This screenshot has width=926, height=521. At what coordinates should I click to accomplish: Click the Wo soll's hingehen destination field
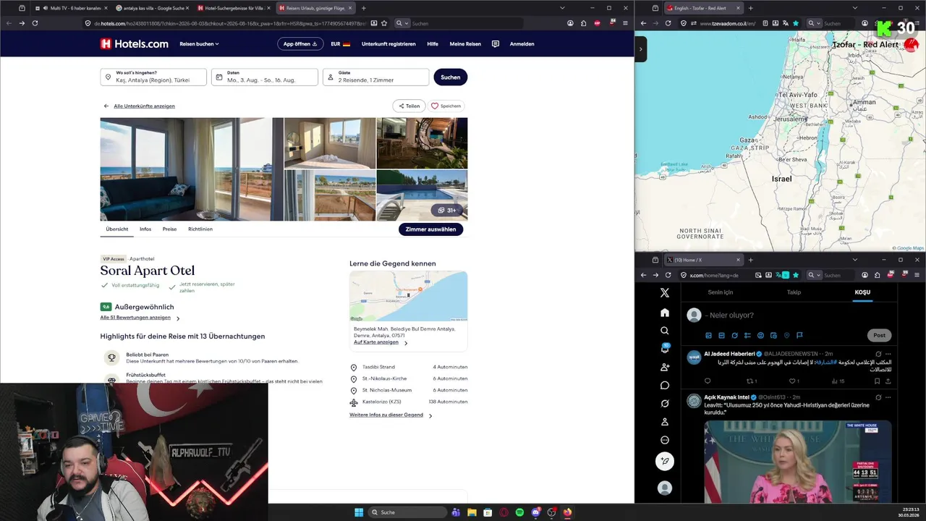(x=153, y=77)
